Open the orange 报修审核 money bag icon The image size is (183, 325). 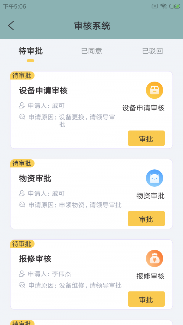point(155,258)
